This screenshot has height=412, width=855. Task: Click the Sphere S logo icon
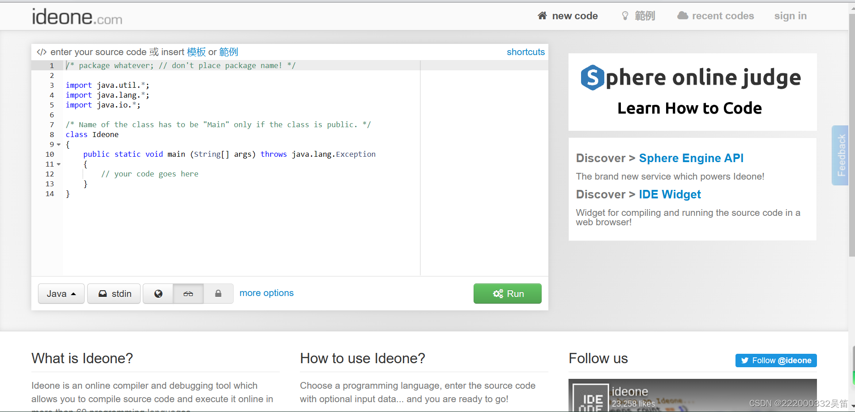tap(592, 77)
